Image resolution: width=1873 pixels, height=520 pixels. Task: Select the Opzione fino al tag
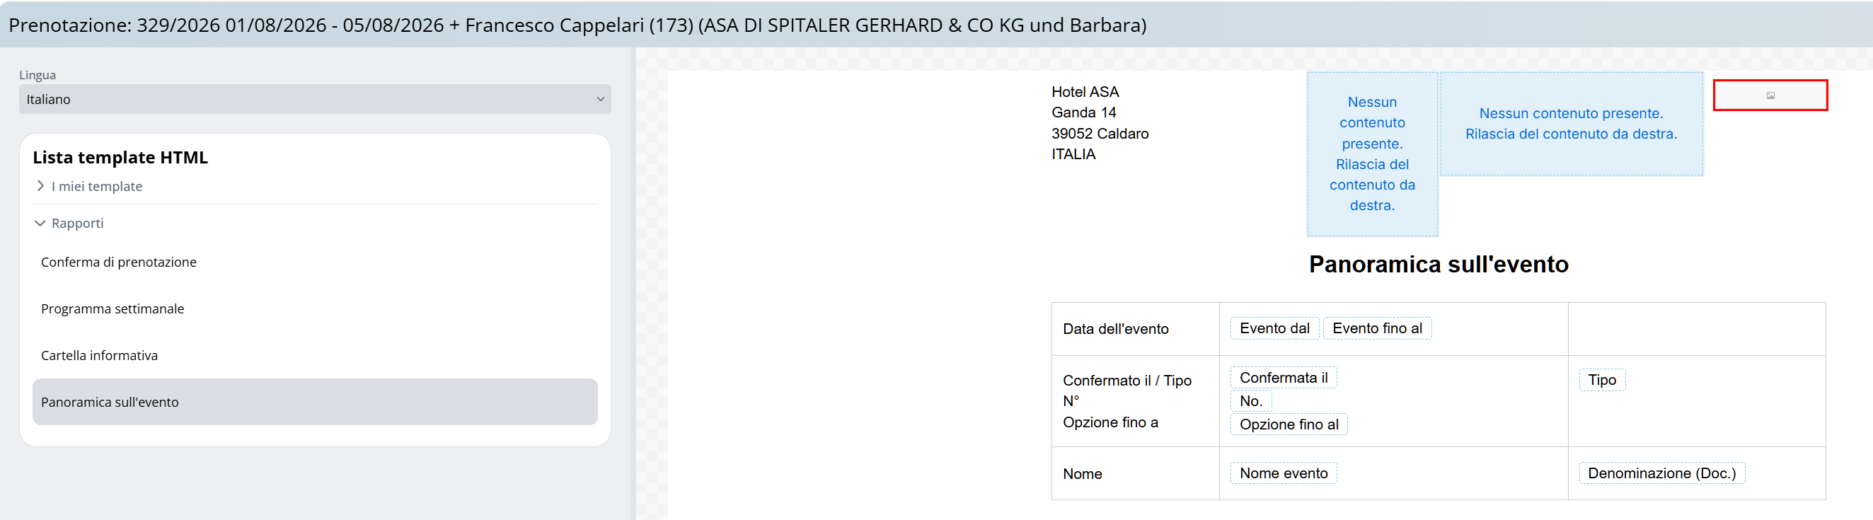[1289, 424]
